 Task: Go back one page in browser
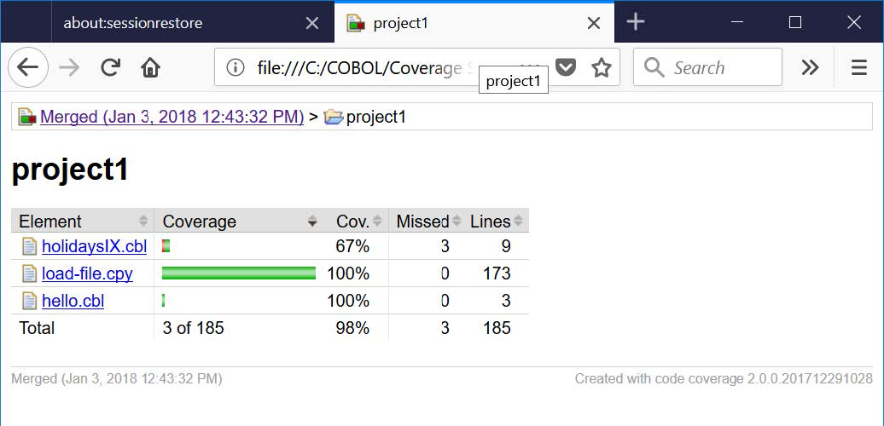coord(27,67)
